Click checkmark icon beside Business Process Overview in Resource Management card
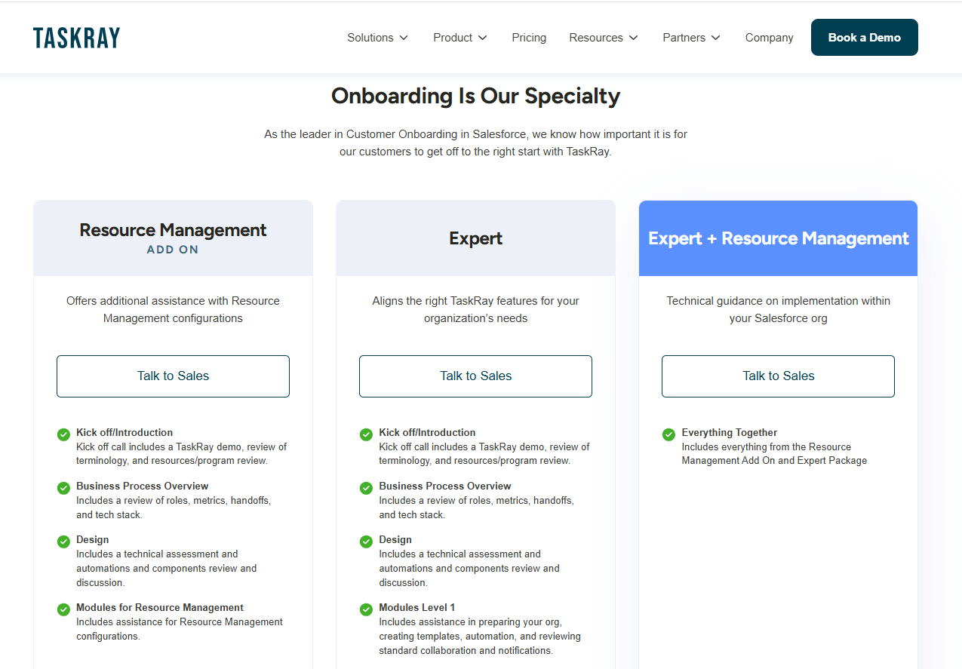 [x=64, y=488]
